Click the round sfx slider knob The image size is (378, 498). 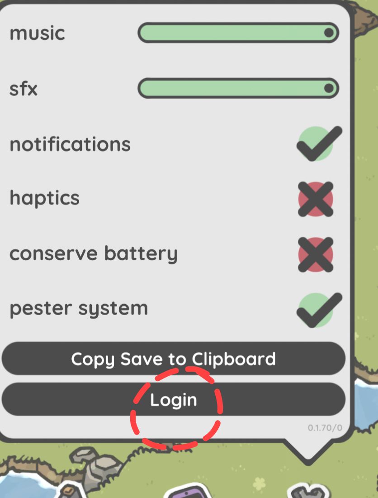tap(329, 88)
